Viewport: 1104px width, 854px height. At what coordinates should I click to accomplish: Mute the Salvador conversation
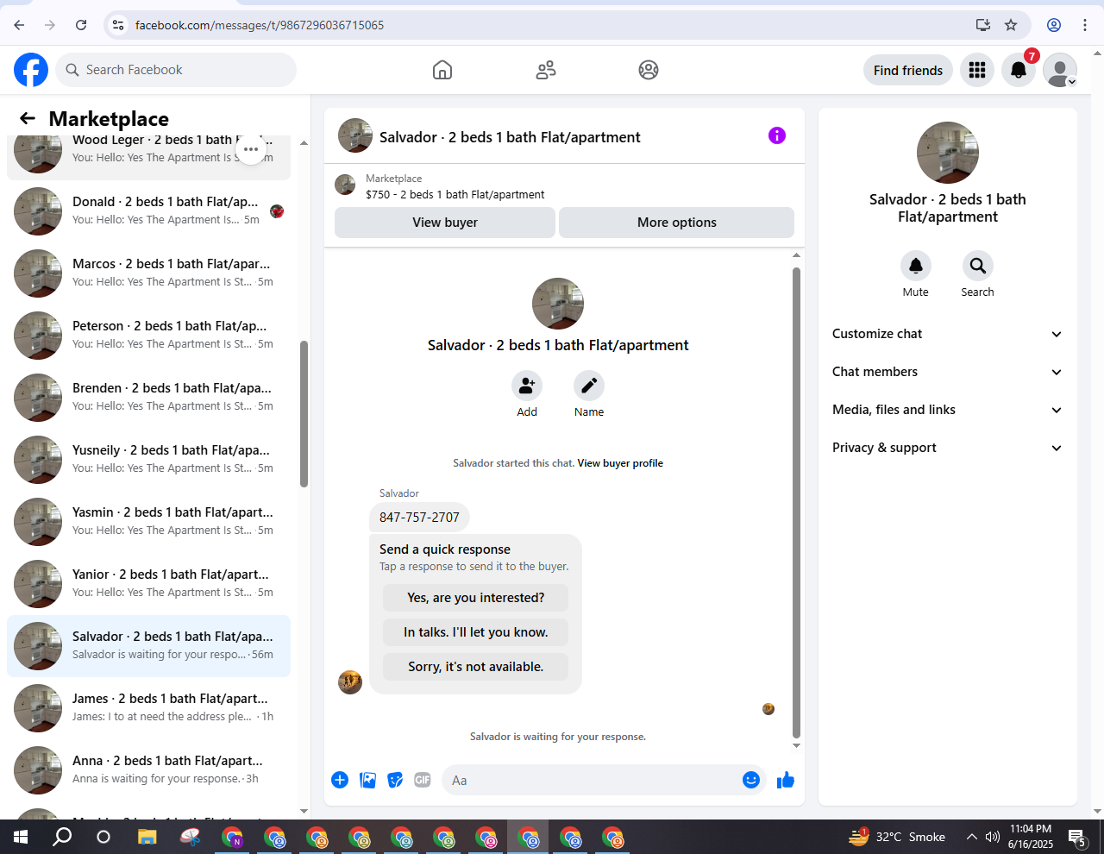[x=916, y=266]
